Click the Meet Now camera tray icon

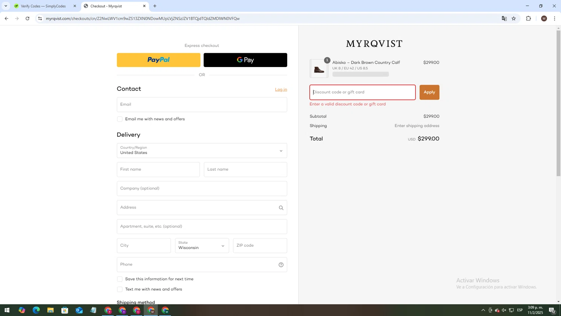(x=490, y=310)
